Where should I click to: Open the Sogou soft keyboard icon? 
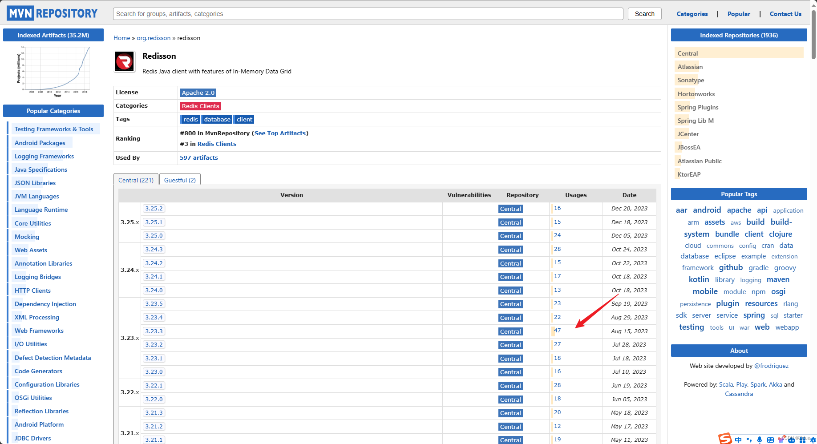770,440
